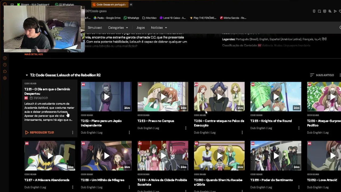Click the workspaces icon left of Kick tab
The image size is (341, 192).
[12, 5]
